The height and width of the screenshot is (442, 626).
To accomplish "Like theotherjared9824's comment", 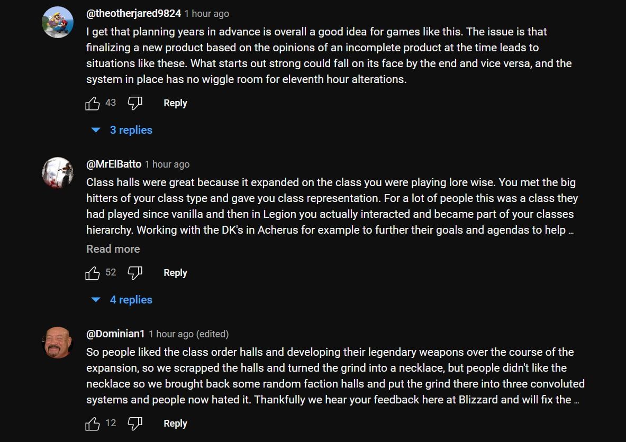I will point(93,104).
